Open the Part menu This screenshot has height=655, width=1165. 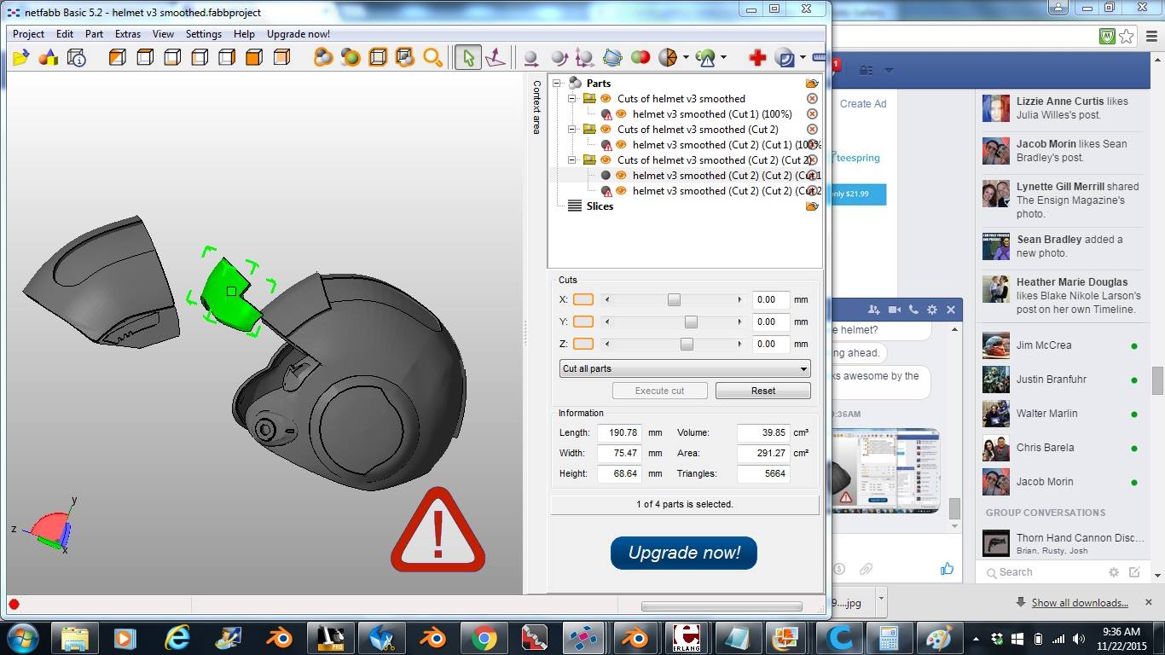coord(94,34)
